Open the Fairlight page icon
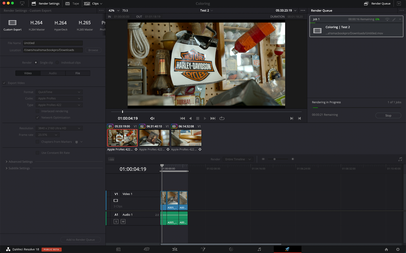 tap(259, 249)
